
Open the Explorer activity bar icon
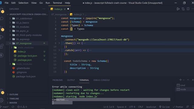(x=2, y=10)
